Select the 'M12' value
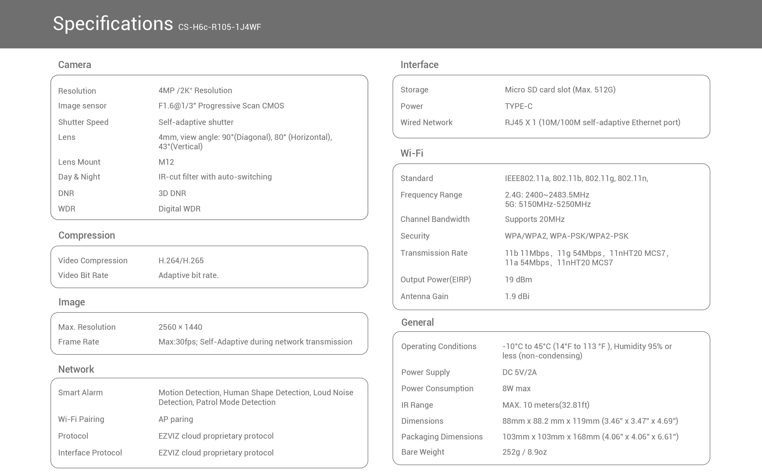This screenshot has height=476, width=762. point(166,162)
